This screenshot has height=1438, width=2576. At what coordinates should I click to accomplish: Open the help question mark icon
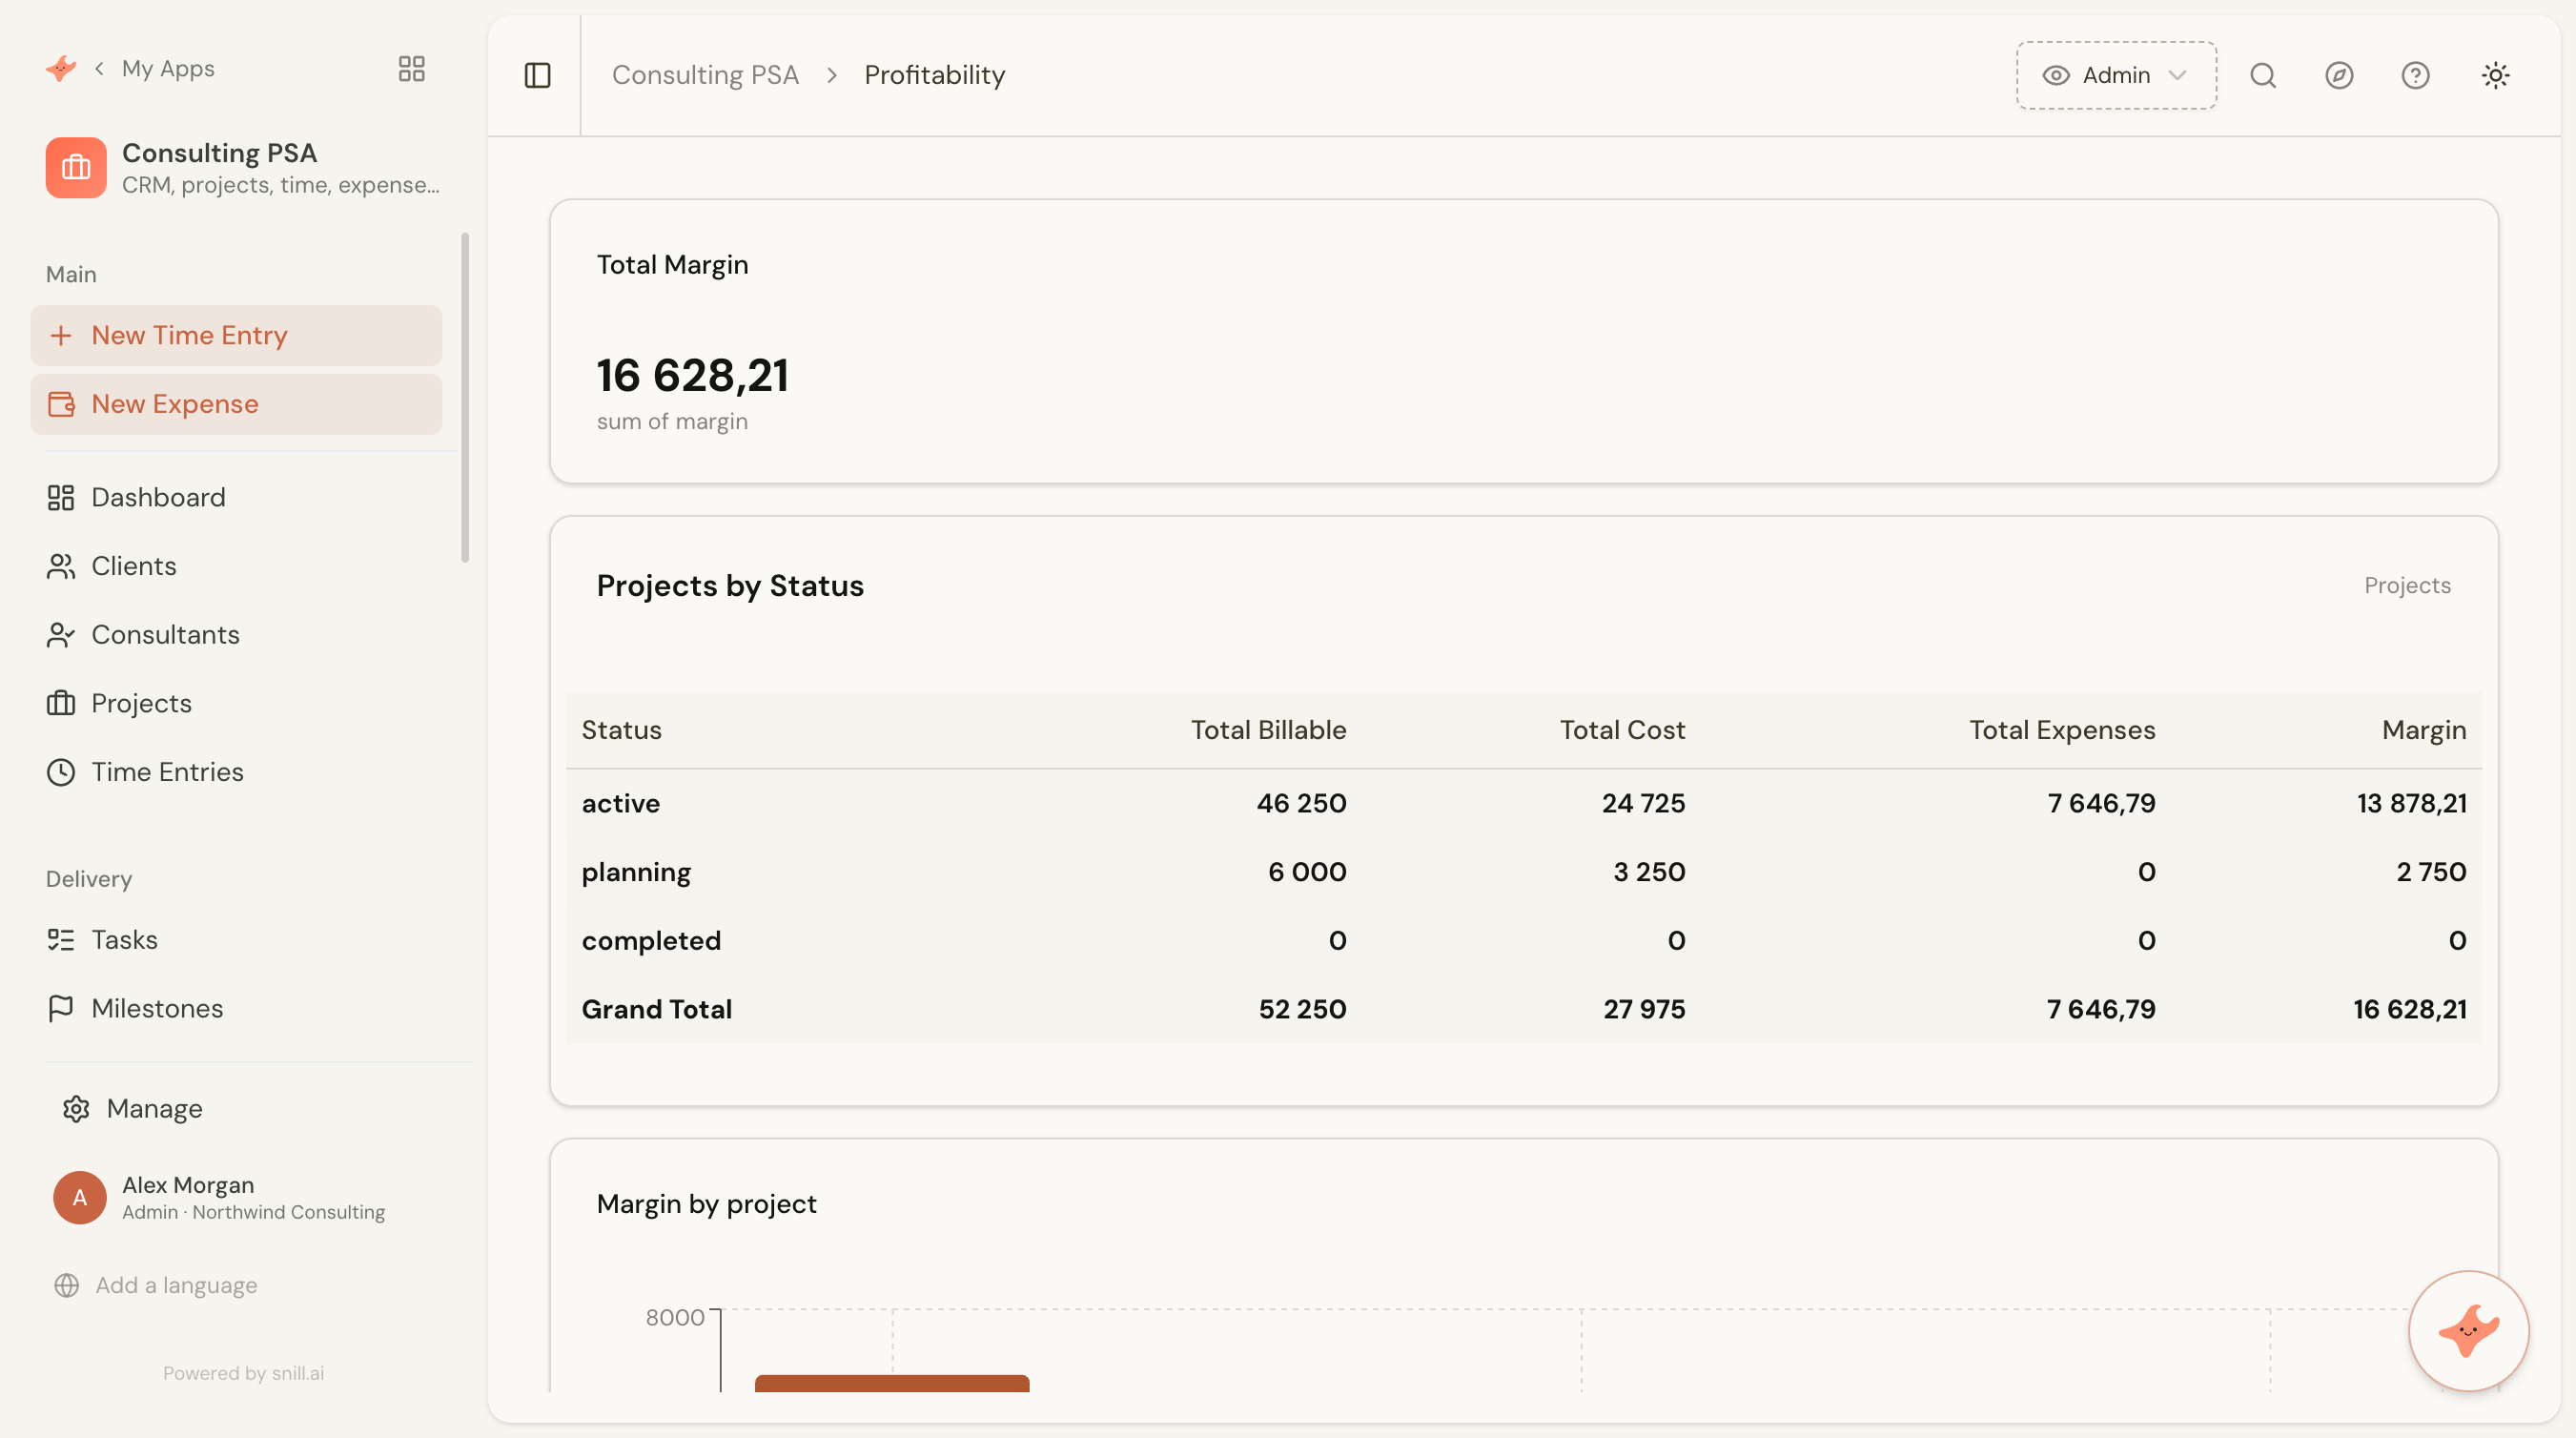pyautogui.click(x=2415, y=75)
